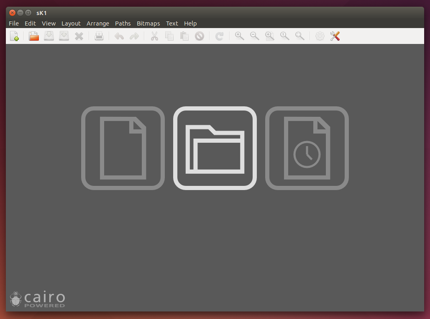Open the Layout menu
This screenshot has width=430, height=319.
(71, 23)
